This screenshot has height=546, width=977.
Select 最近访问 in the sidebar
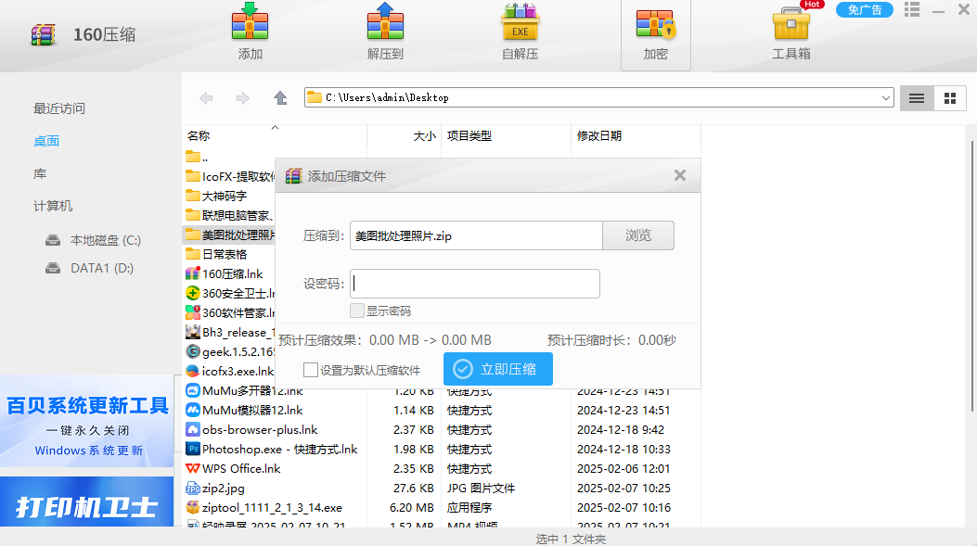[x=59, y=108]
